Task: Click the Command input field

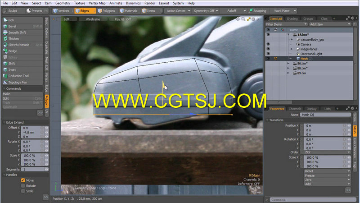Action: [313, 199]
